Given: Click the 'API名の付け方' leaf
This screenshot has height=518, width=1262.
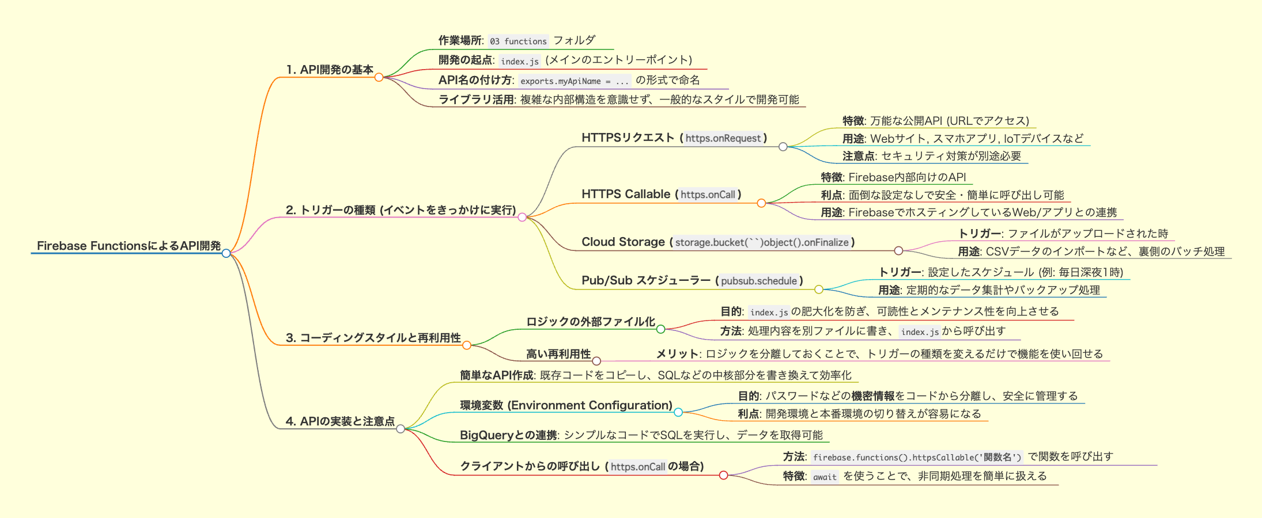Looking at the screenshot, I should point(569,80).
